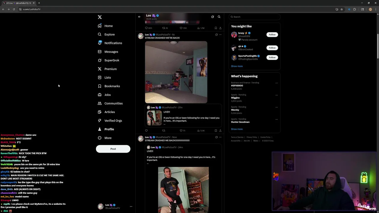Bookmark the post with 5.5K views

point(216,130)
